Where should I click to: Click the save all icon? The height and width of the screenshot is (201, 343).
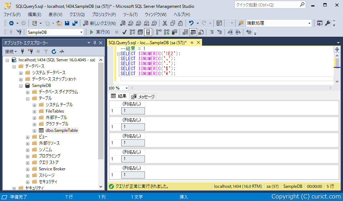pyautogui.click(x=75, y=23)
